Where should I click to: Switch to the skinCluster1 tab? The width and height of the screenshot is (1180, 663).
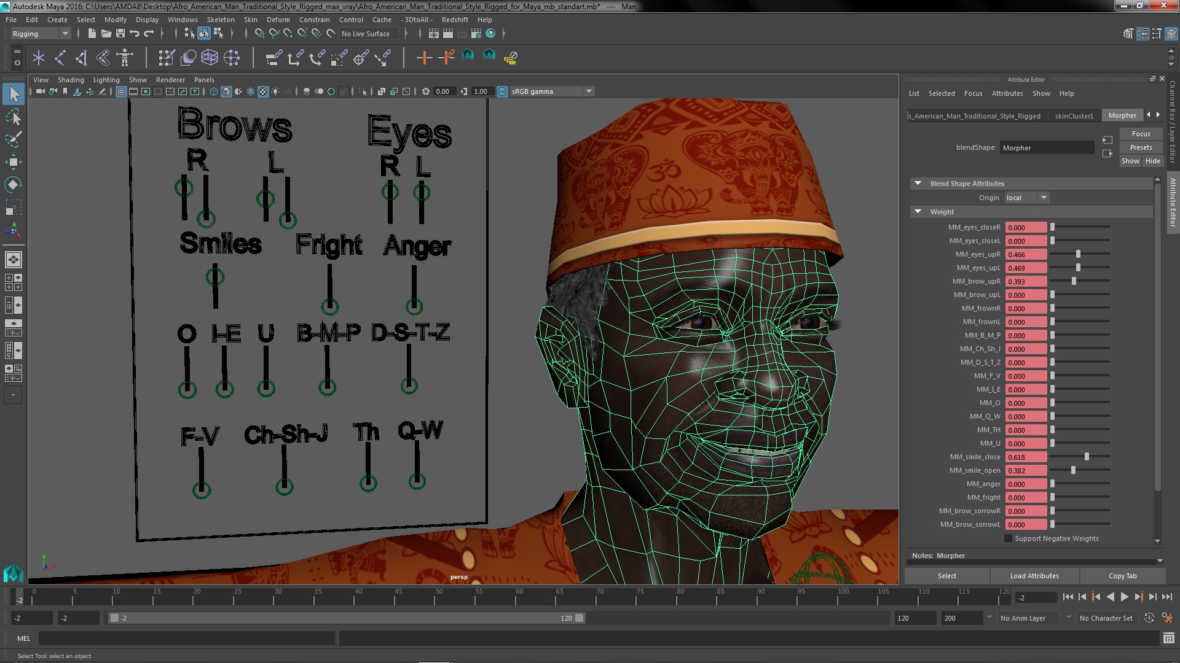pos(1074,115)
